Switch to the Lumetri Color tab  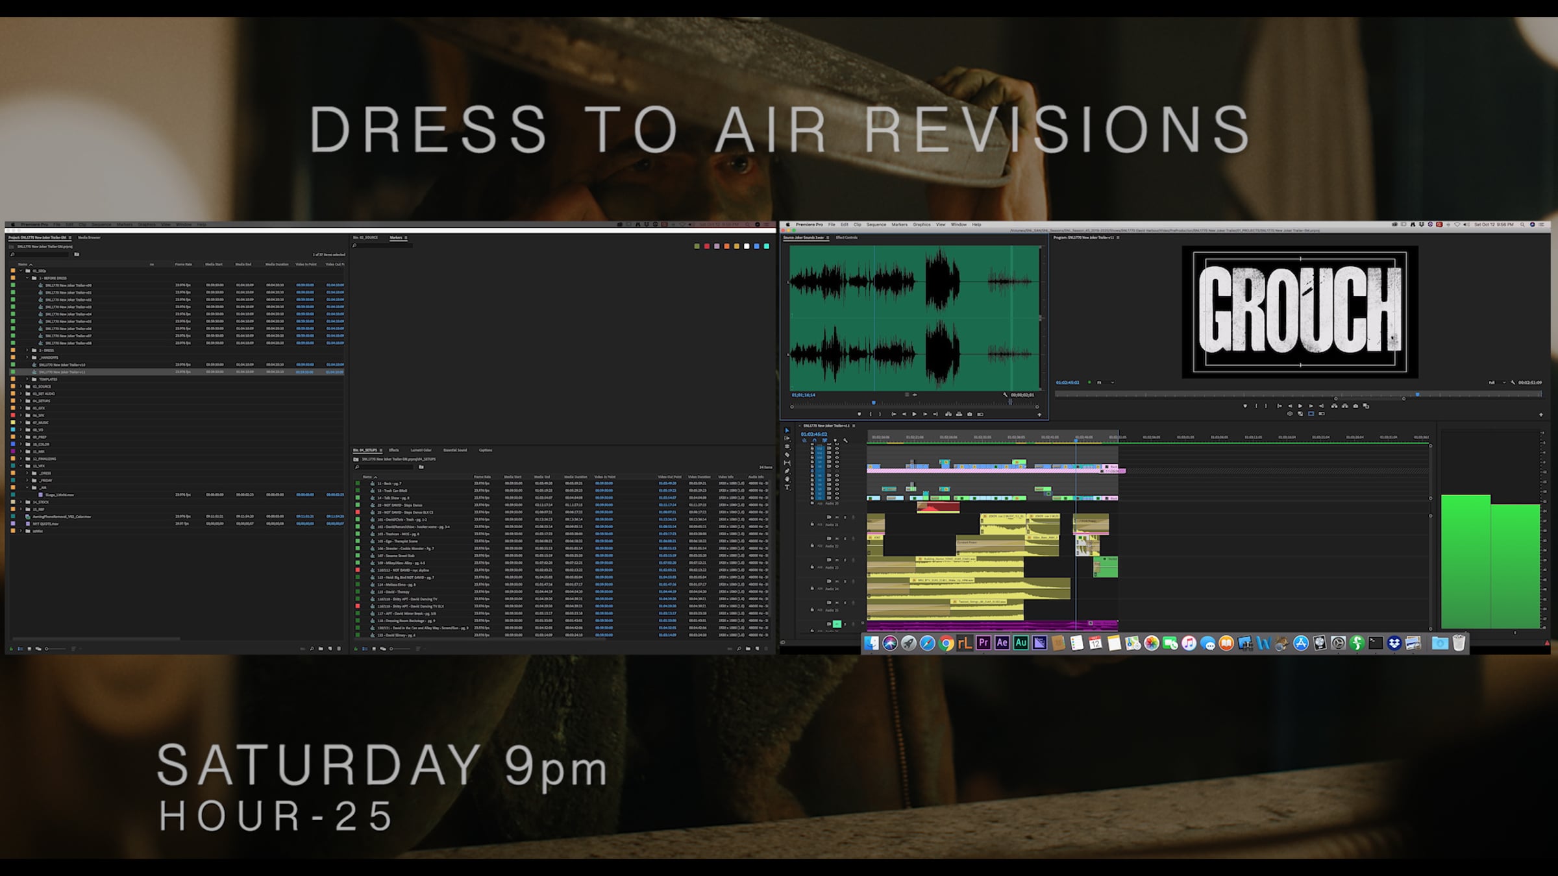pos(421,450)
